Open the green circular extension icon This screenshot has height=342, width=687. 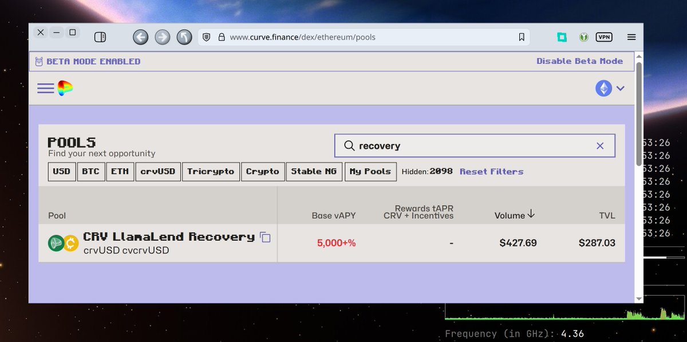(583, 37)
